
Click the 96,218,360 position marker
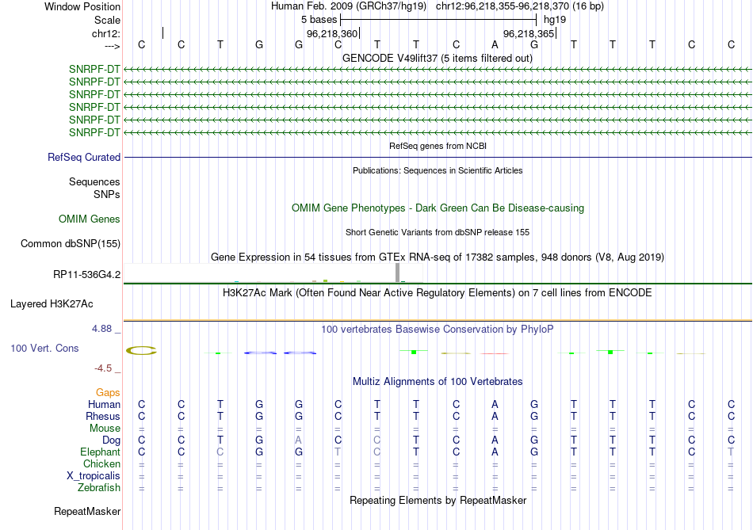tap(332, 33)
